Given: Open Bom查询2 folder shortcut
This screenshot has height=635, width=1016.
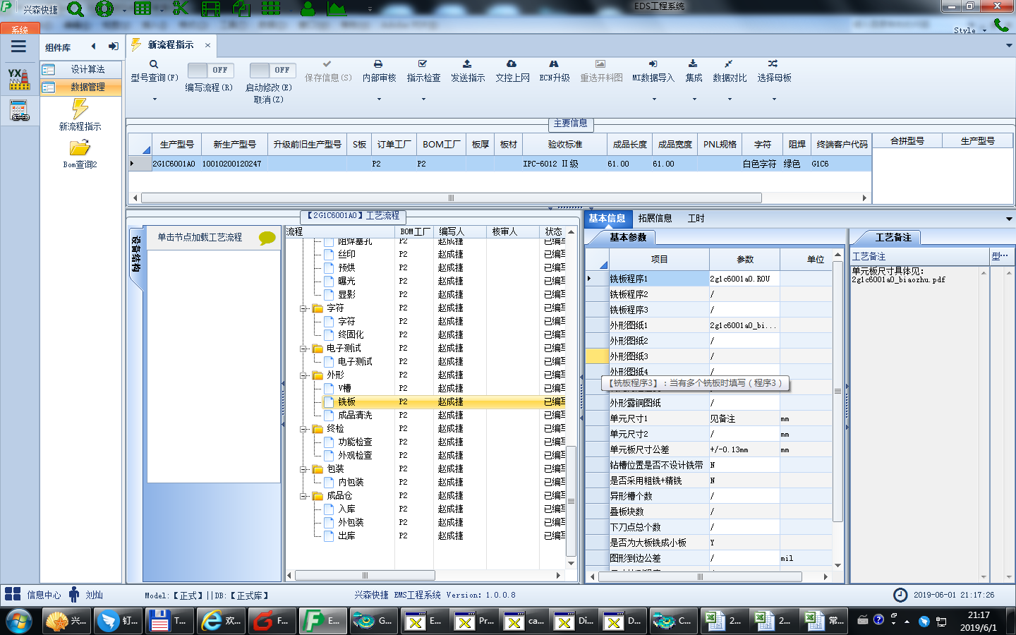Looking at the screenshot, I should click(x=80, y=154).
